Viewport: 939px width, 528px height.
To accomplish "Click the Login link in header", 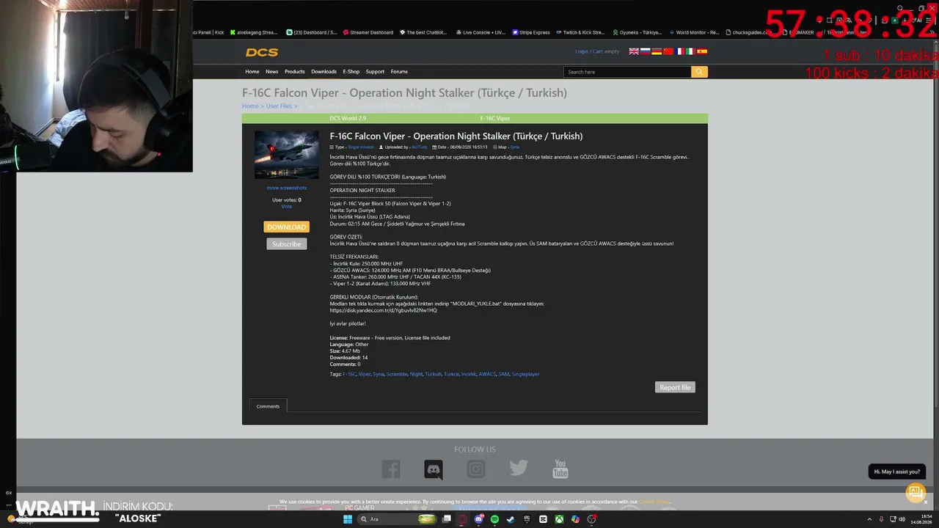I will point(582,51).
